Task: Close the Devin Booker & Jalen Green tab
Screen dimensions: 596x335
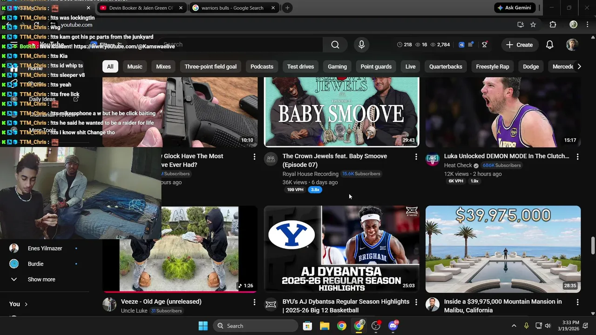Action: [181, 8]
